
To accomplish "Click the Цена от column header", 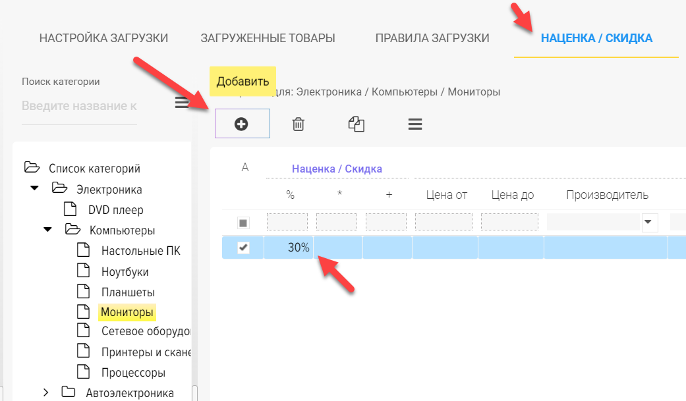I will [x=447, y=195].
